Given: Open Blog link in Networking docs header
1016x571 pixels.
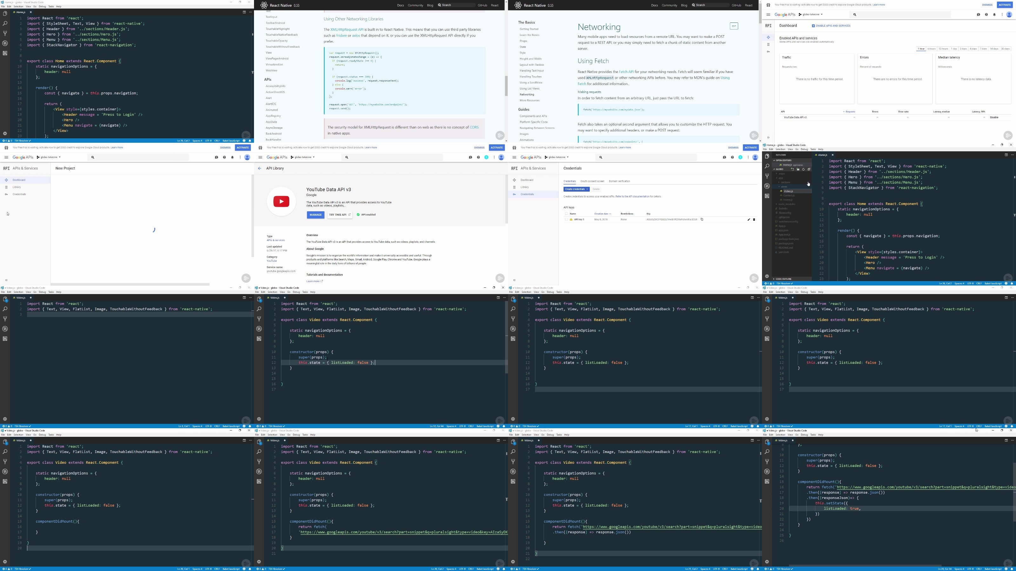Looking at the screenshot, I should point(684,5).
